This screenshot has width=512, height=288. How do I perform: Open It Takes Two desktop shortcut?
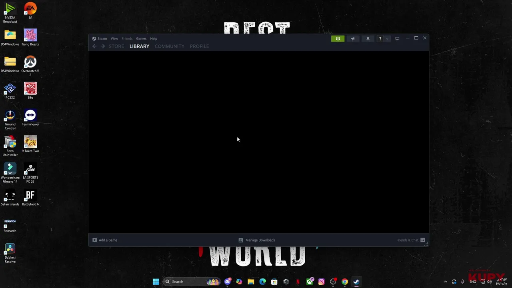coord(30,144)
